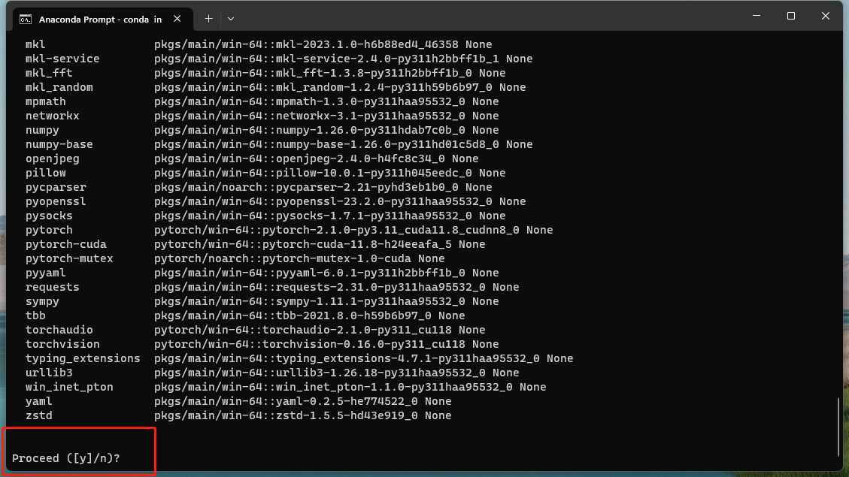Screen dimensions: 849x477
Task: Click the 'typing_extensions' package name
Action: pyautogui.click(x=83, y=358)
